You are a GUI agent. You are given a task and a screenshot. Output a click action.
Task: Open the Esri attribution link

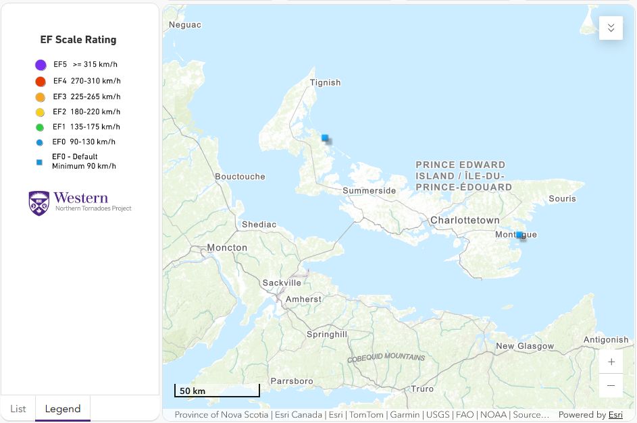[x=615, y=414]
